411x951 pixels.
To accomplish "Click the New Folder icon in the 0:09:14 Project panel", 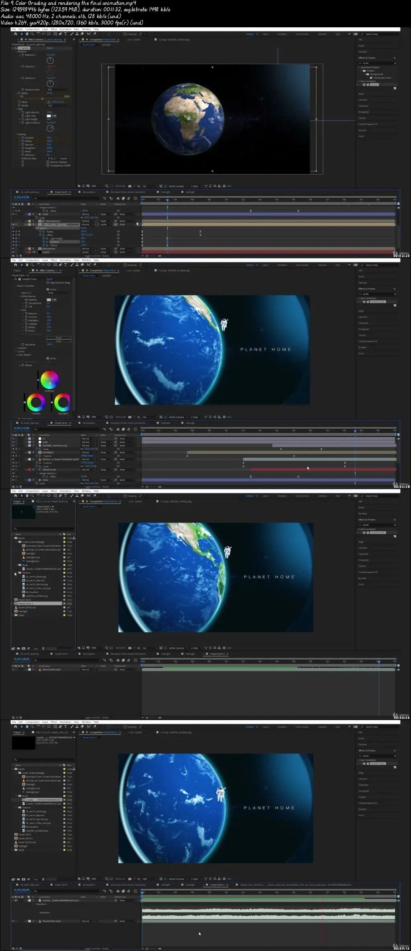I will (18, 879).
